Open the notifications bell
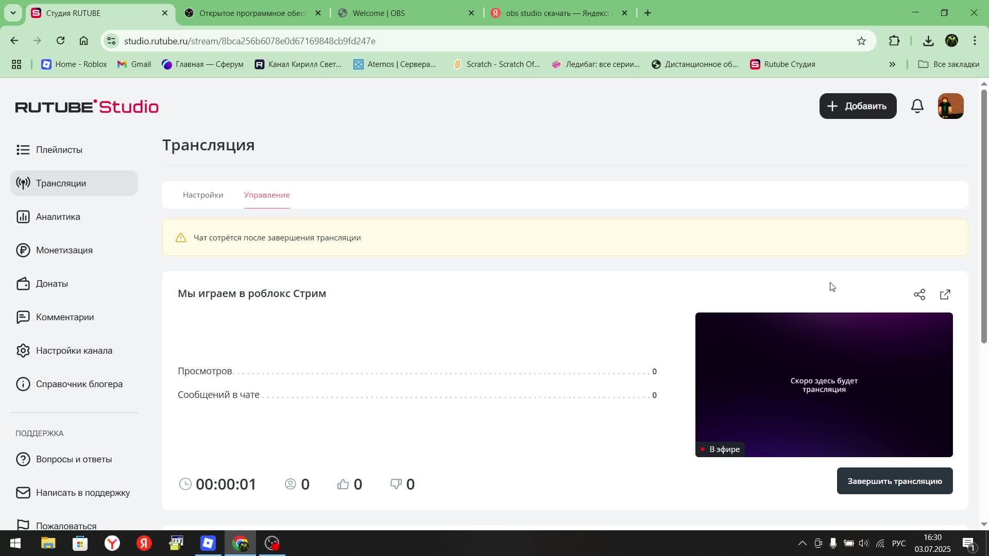 pos(917,106)
